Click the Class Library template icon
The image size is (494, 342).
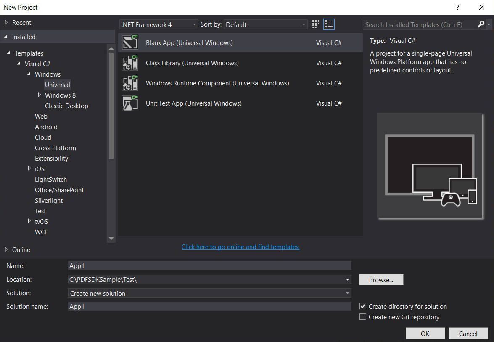130,63
